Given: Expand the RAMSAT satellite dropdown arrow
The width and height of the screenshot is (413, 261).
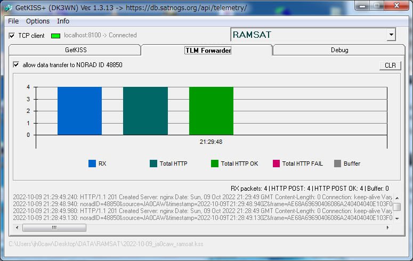Looking at the screenshot, I should click(x=391, y=35).
